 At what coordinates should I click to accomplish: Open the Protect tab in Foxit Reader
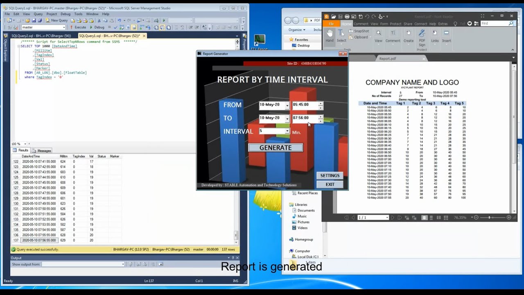[x=395, y=24]
